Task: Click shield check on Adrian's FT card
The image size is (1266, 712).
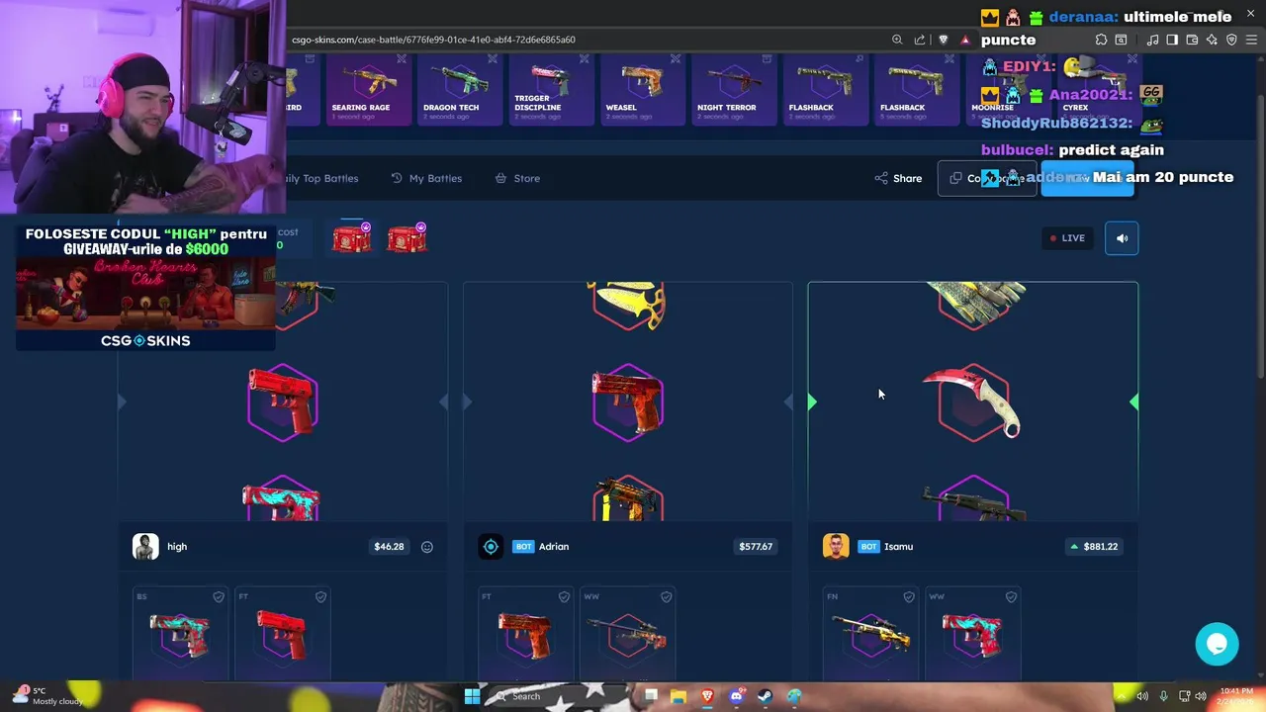Action: (564, 597)
